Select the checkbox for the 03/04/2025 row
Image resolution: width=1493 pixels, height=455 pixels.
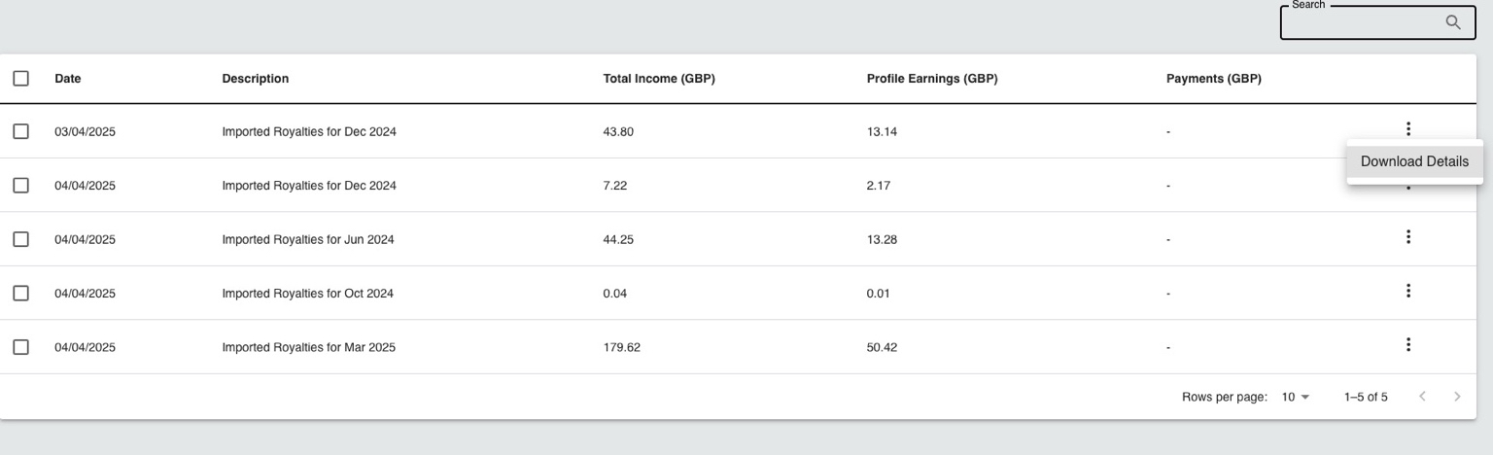[x=20, y=131]
